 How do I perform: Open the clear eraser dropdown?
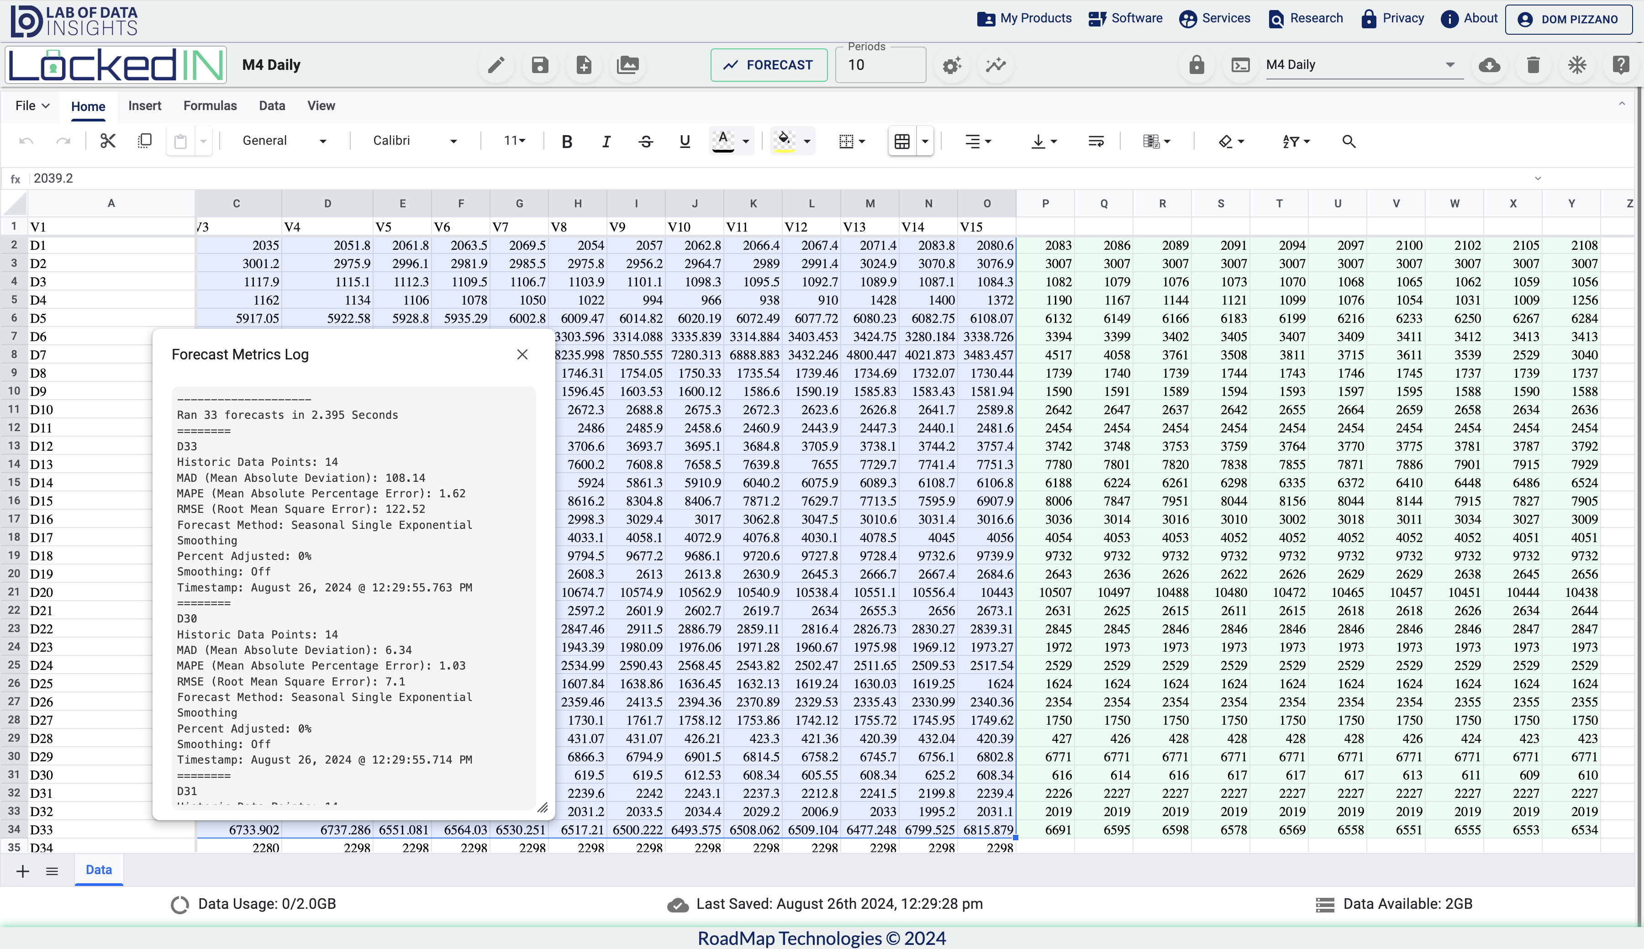point(1232,142)
